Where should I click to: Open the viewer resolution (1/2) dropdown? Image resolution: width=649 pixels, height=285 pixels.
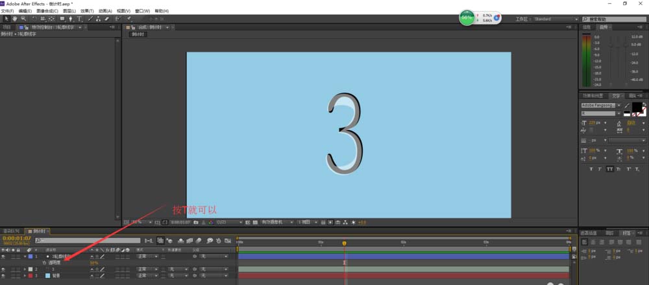coord(229,222)
